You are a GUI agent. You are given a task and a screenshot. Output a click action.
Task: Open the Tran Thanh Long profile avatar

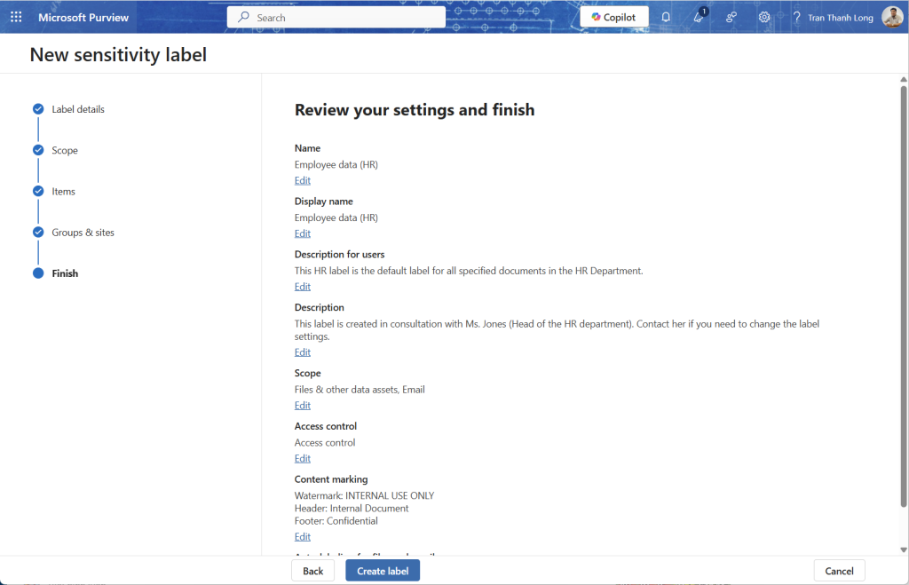click(x=891, y=17)
